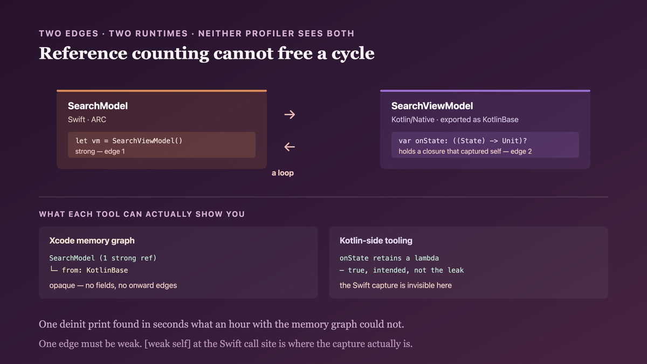The width and height of the screenshot is (647, 364).
Task: Click the 'Kotlin-side tooling' card title
Action: point(376,241)
